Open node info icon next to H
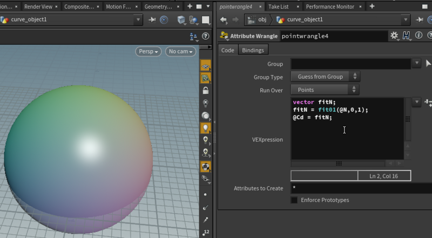Viewport: 432px width, 238px height. 419,35
